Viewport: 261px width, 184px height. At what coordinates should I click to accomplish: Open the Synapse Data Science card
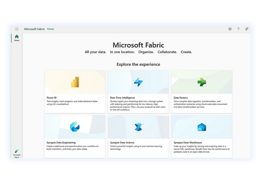tap(138, 136)
